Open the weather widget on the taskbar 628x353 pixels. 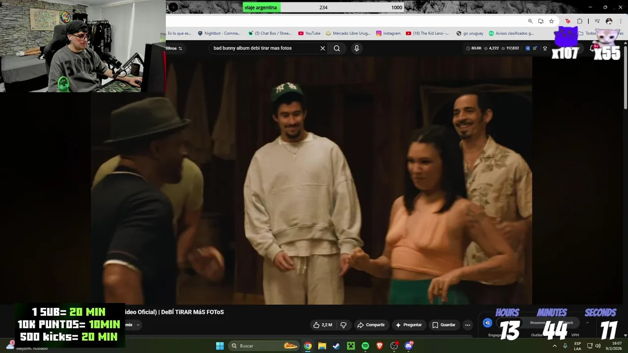pyautogui.click(x=27, y=346)
